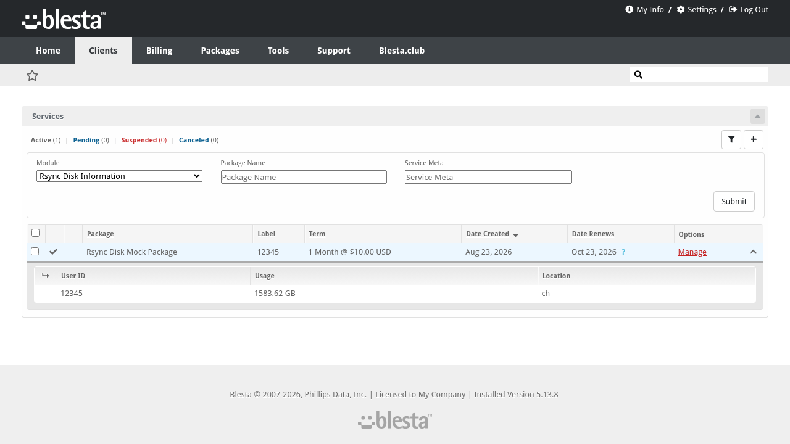Click the search magnifier icon
790x444 pixels.
click(x=638, y=75)
